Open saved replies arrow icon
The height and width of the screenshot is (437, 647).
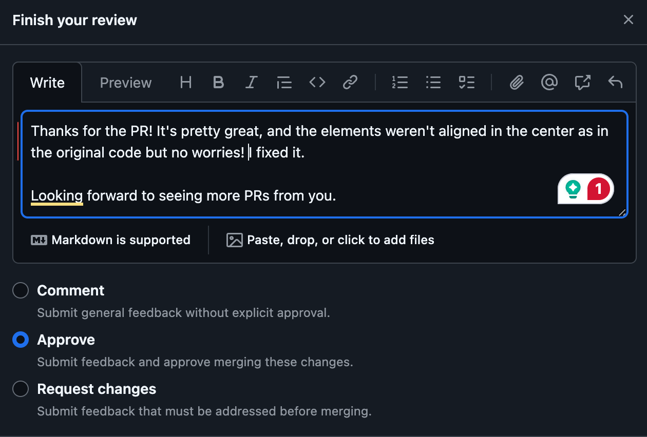pyautogui.click(x=615, y=82)
